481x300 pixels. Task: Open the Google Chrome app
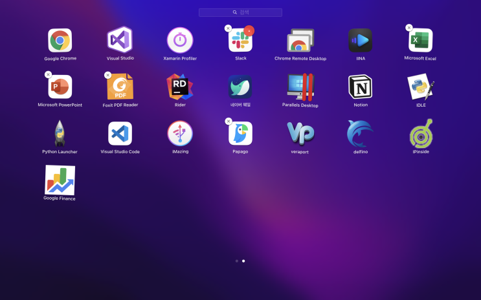click(x=60, y=40)
